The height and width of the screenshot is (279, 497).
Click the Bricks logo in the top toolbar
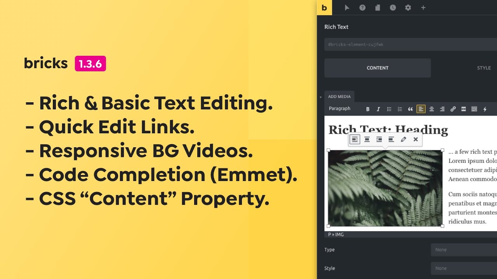click(x=324, y=8)
